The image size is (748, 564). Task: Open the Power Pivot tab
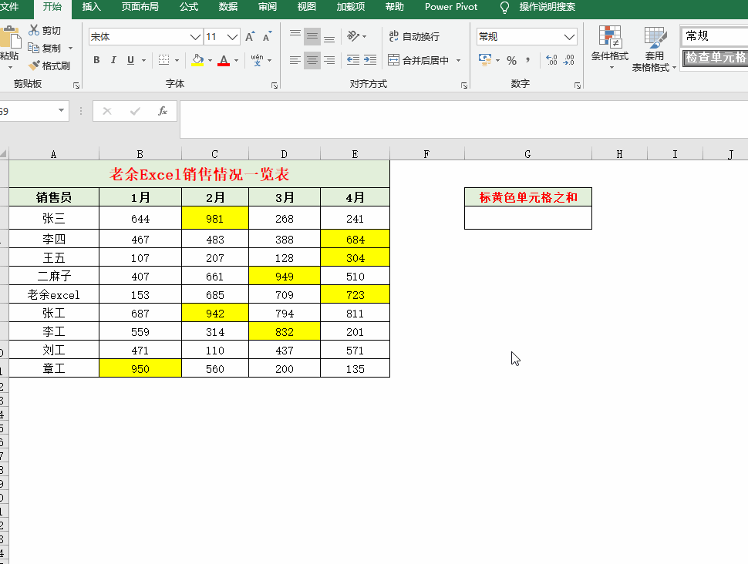click(x=451, y=7)
